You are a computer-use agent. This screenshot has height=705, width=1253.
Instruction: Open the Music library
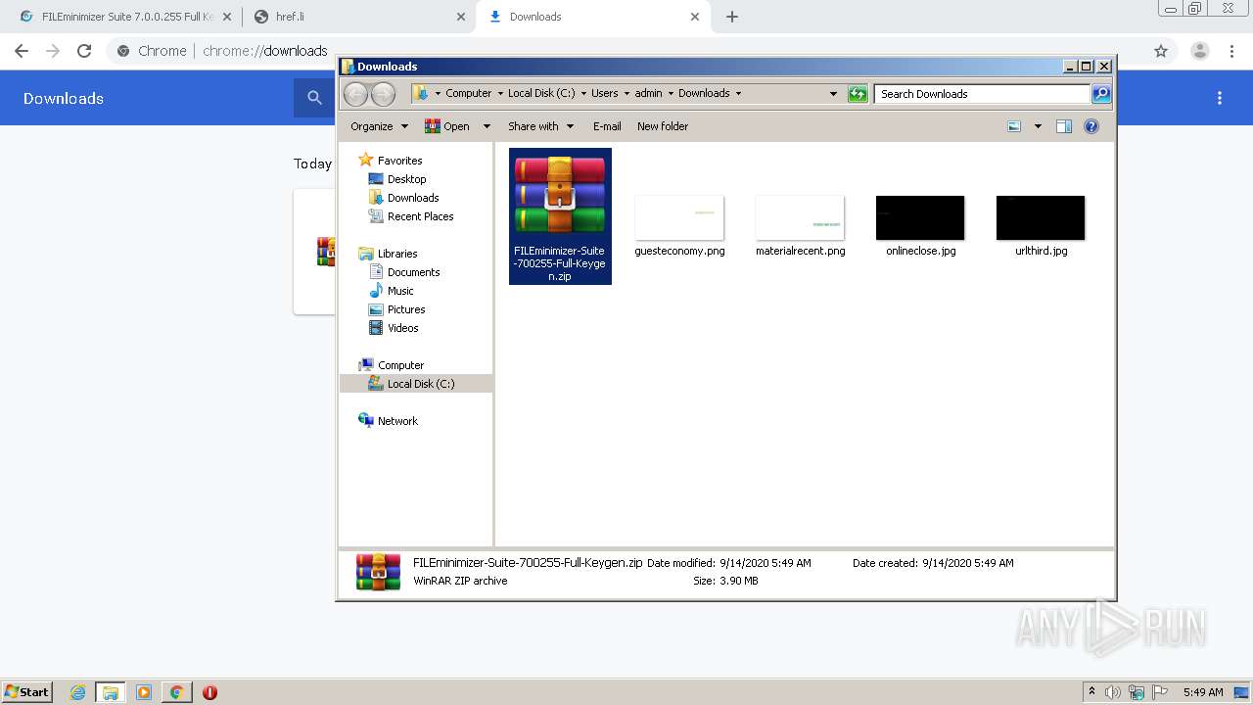[x=400, y=291]
